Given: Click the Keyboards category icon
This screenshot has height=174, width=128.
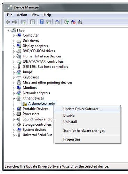Looking at the screenshot, I should click(19, 77).
